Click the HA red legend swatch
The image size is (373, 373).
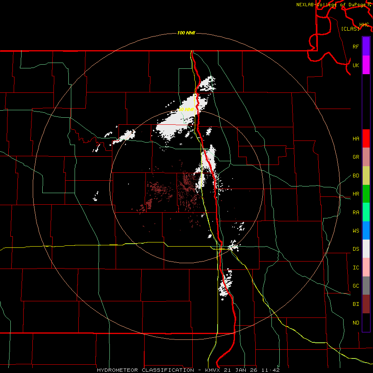[x=366, y=138]
